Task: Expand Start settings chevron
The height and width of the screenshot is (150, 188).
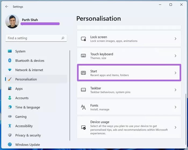Action: 175,73
